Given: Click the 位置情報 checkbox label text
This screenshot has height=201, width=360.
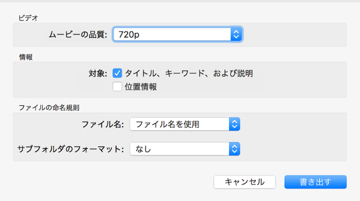Looking at the screenshot, I should click(141, 87).
